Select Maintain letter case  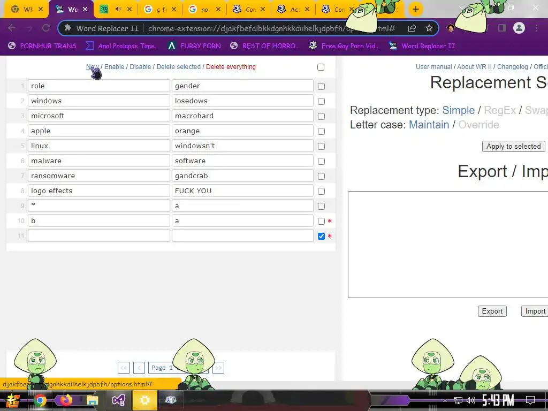coord(429,125)
